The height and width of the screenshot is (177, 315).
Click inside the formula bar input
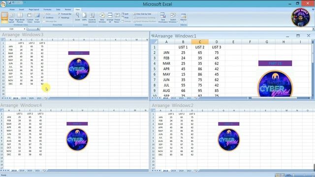(x=177, y=29)
